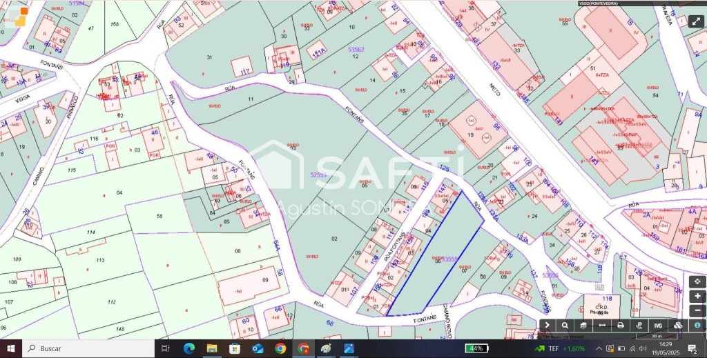Open the notification center with 2 alerts

click(x=692, y=348)
